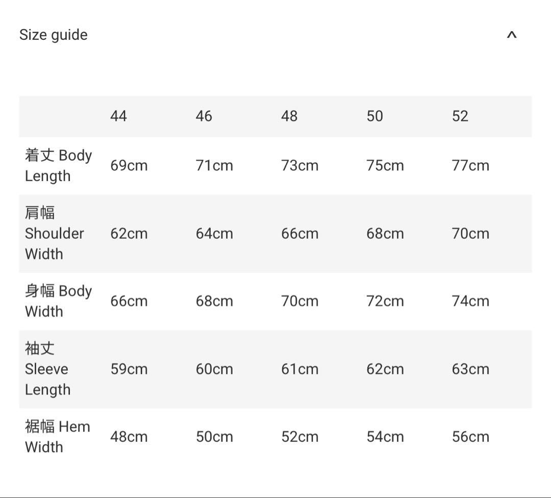Select the size 48 column header
This screenshot has width=551, height=498.
[289, 116]
